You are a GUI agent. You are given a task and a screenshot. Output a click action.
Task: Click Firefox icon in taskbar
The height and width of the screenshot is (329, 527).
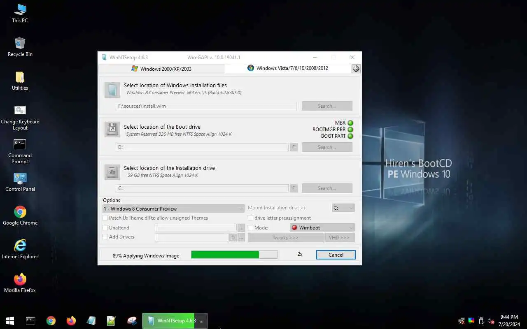71,321
